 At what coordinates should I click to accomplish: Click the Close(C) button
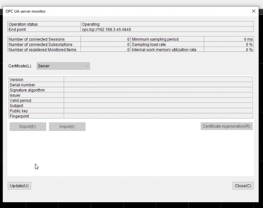tap(243, 186)
